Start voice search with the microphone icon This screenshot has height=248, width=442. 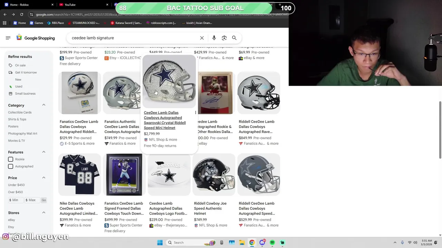coord(214,38)
